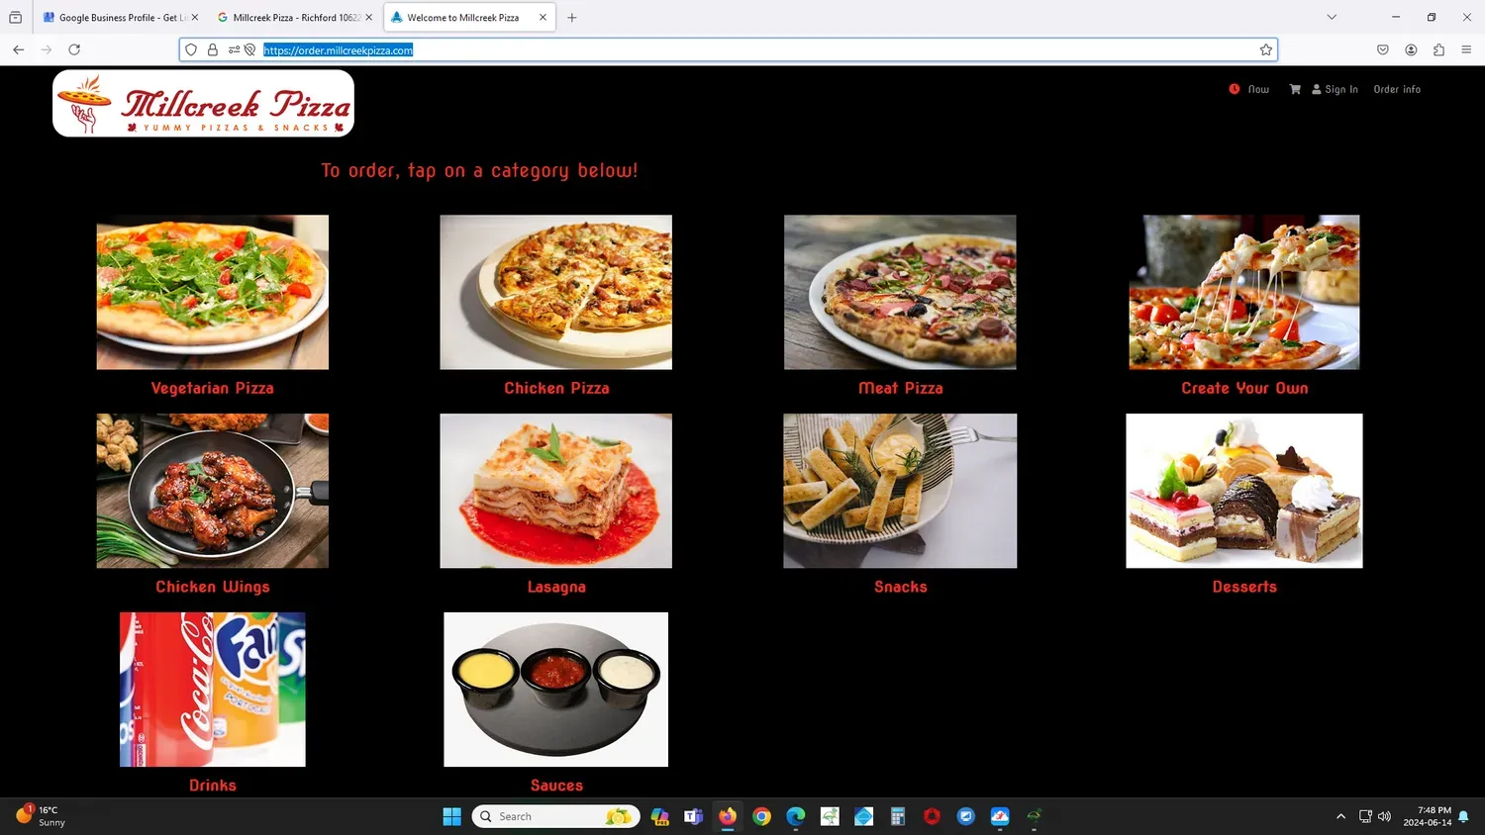Open Google Chrome from taskbar

[761, 816]
